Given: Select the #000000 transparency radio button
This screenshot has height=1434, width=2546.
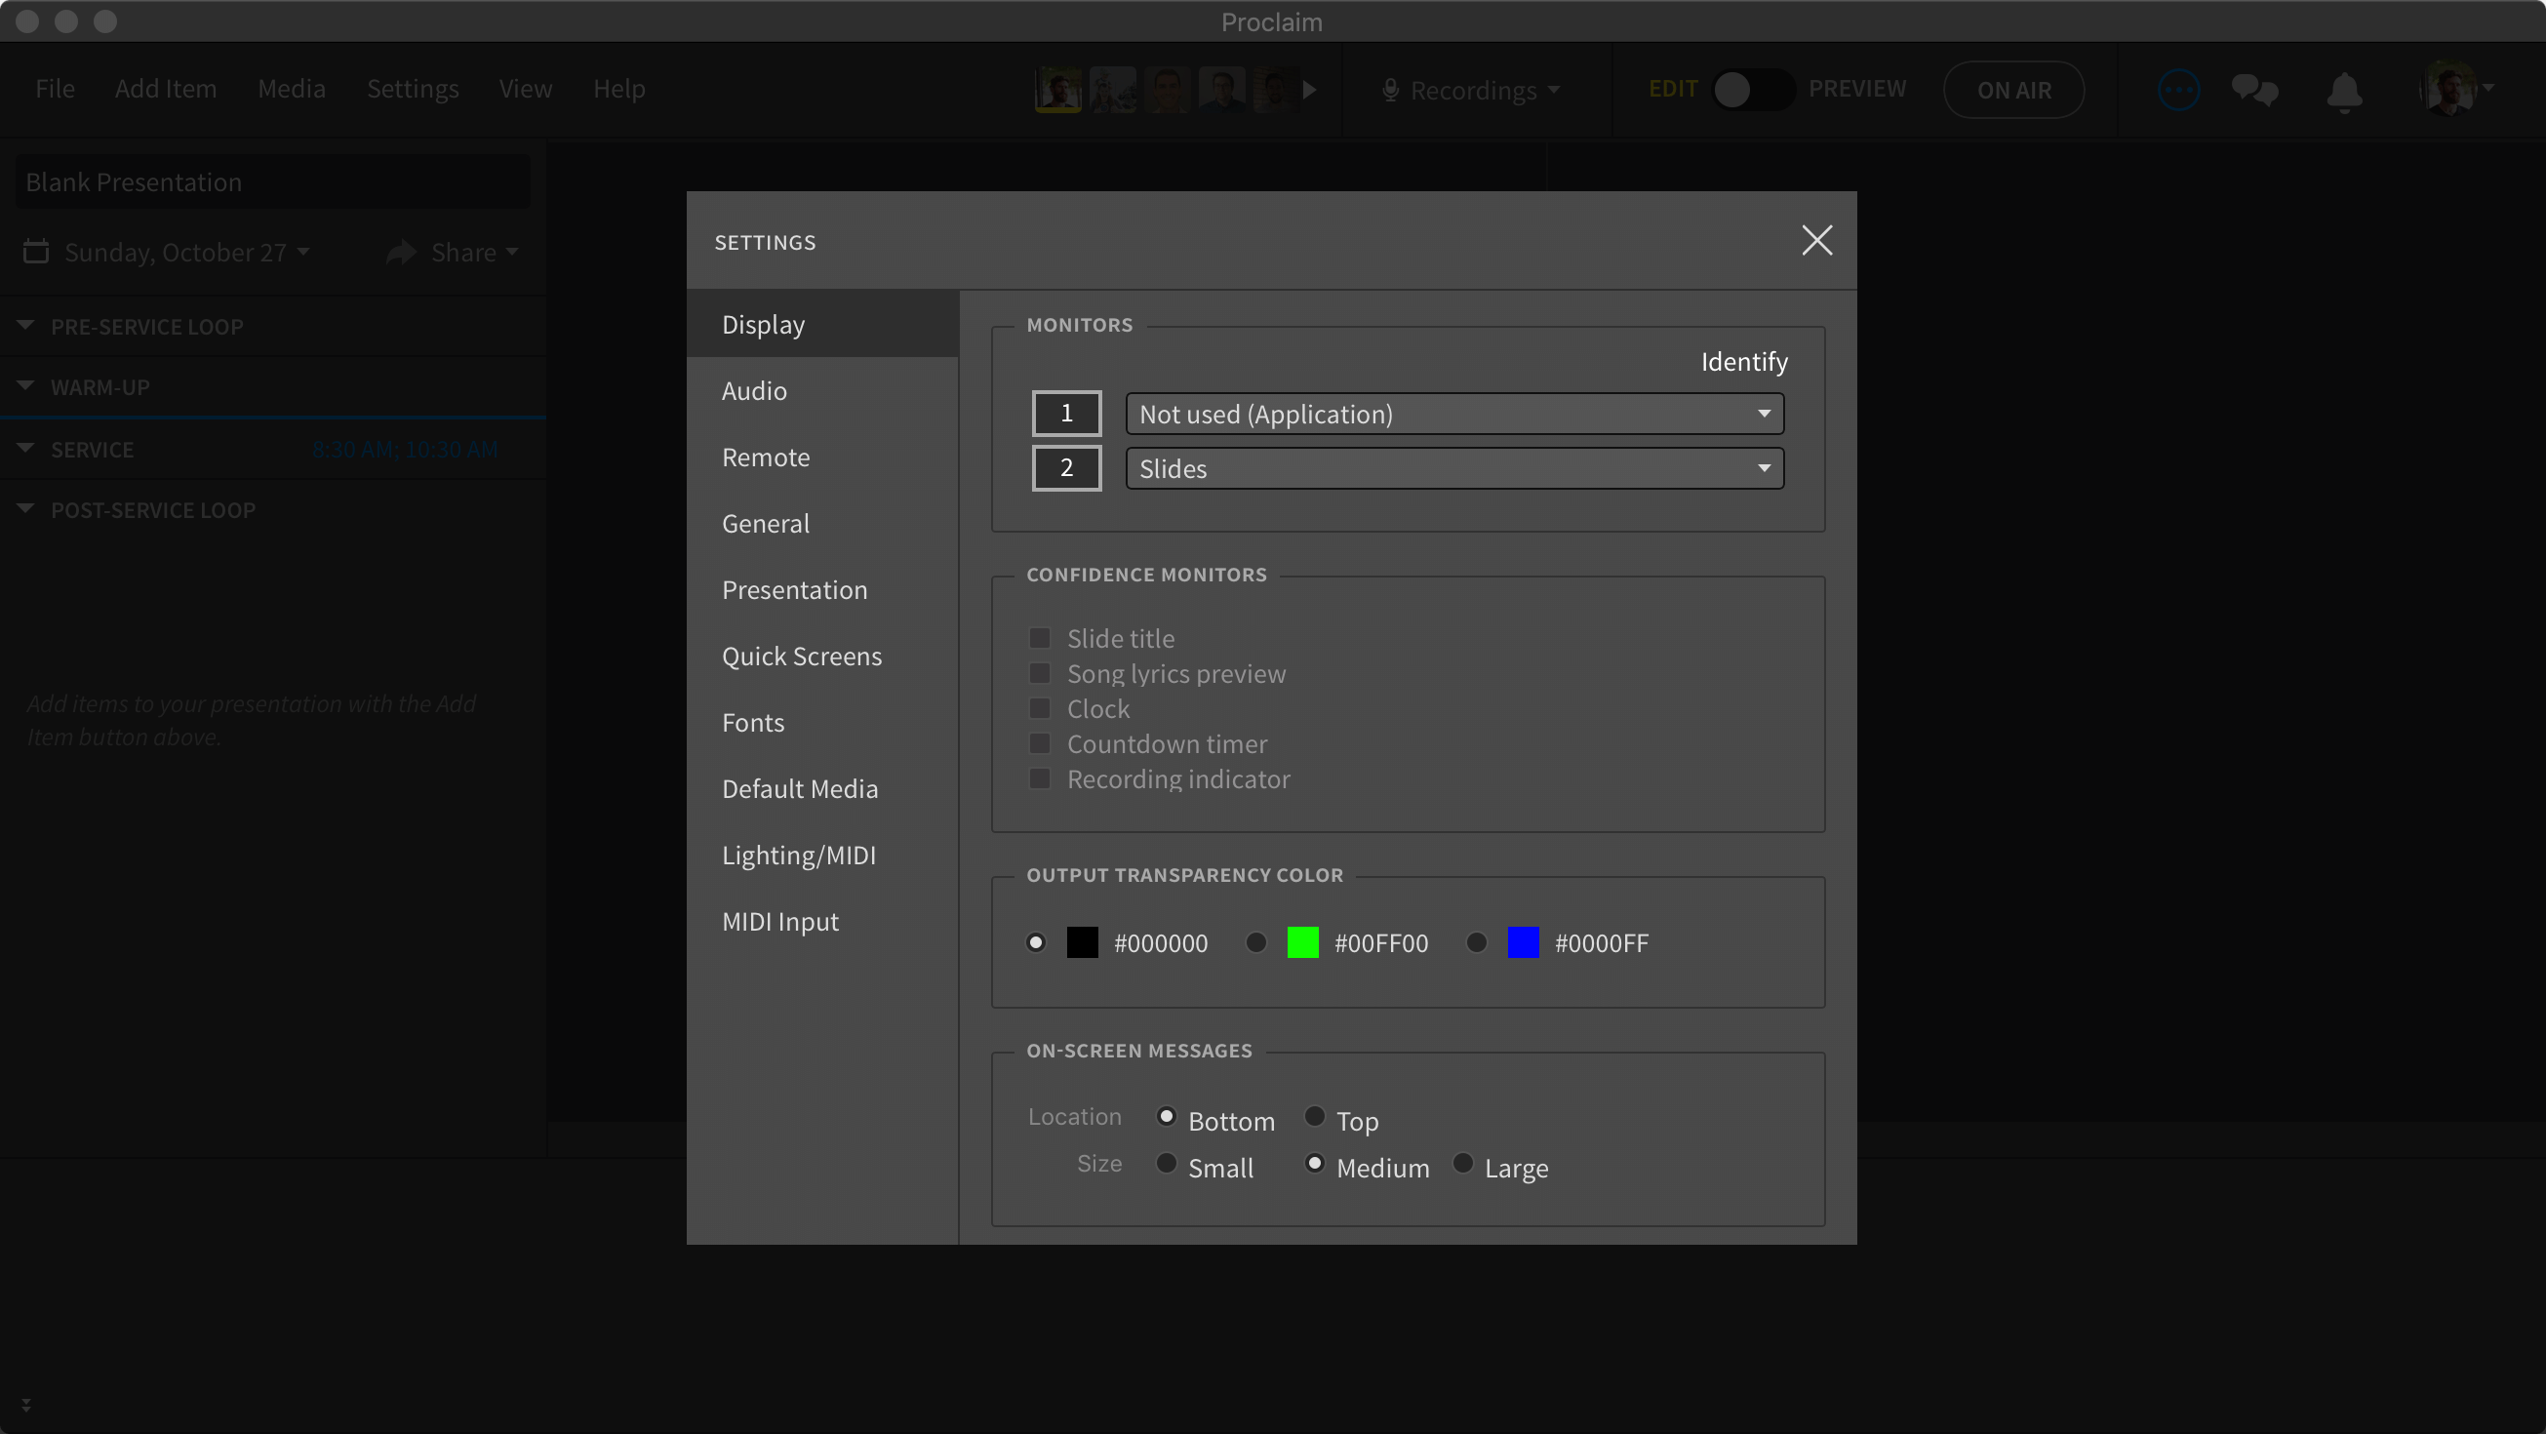Looking at the screenshot, I should coord(1036,941).
